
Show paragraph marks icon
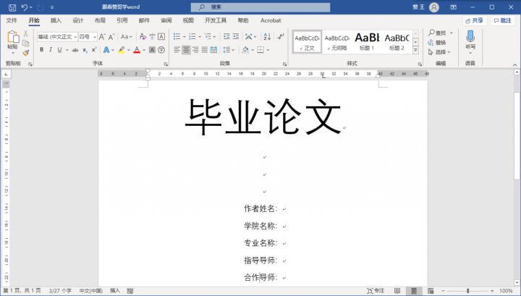coord(281,36)
